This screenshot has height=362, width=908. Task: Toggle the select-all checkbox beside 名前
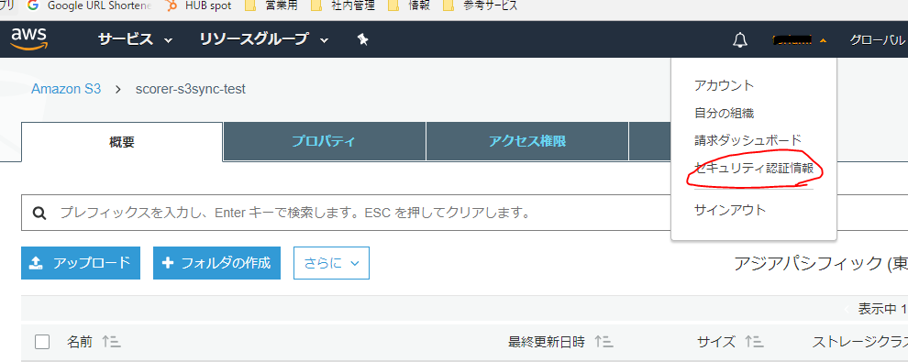pyautogui.click(x=42, y=342)
